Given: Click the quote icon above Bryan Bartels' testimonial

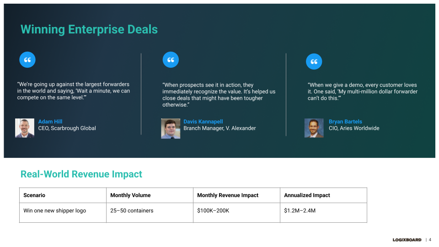Looking at the screenshot, I should tap(314, 61).
